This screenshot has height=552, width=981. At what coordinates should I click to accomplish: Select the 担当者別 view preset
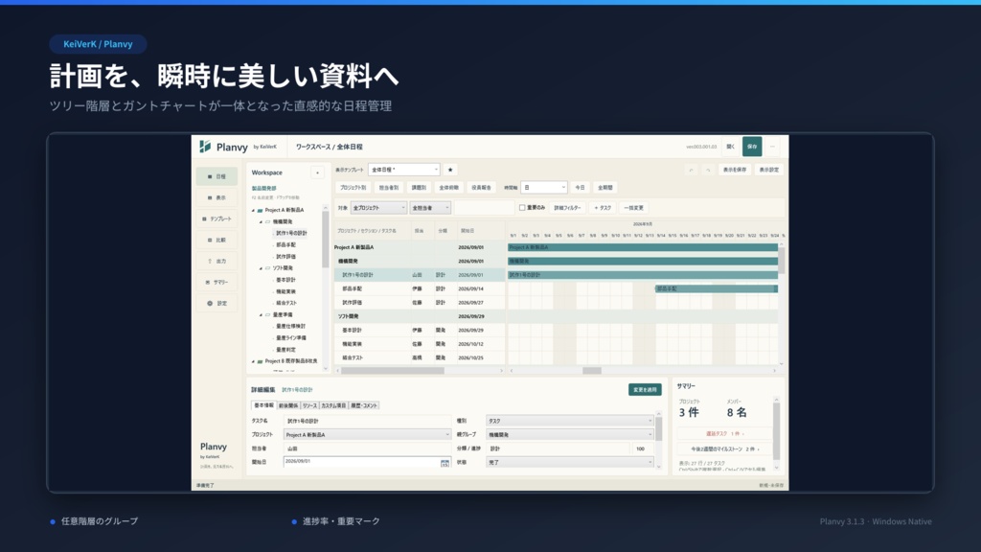tap(389, 187)
